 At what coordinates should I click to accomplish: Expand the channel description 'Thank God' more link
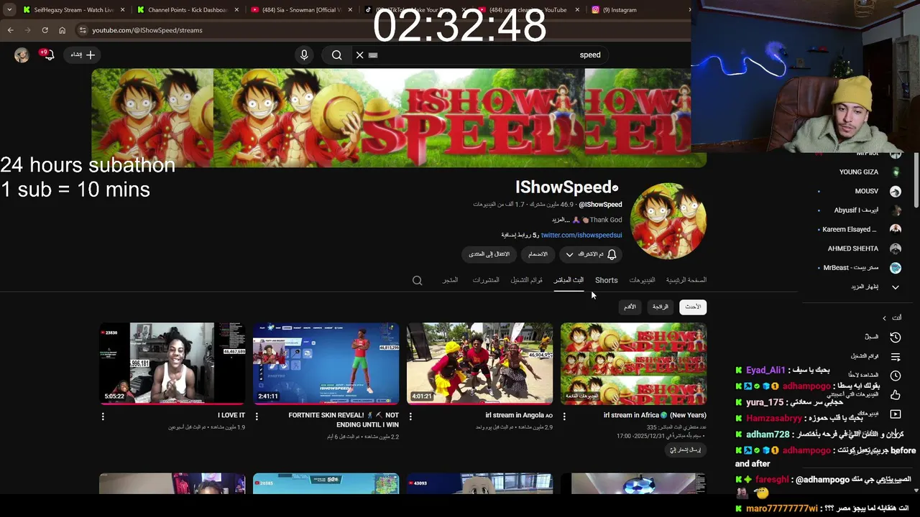click(x=561, y=220)
